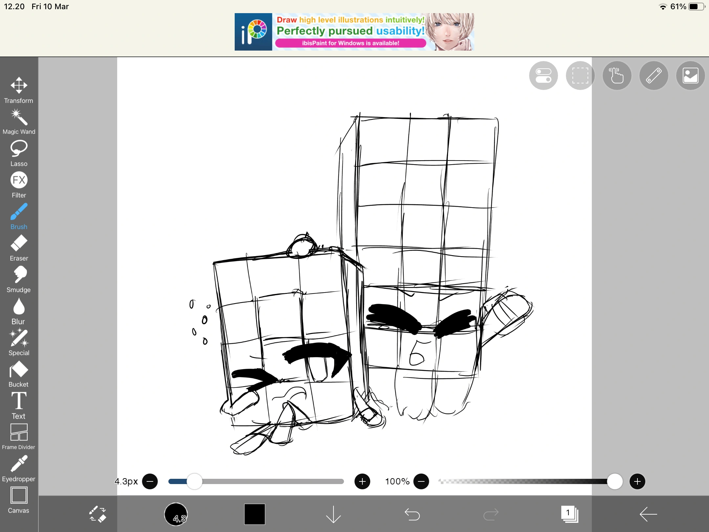
Task: Open the color picker via the black swatch
Action: tap(254, 514)
